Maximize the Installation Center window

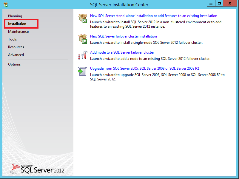[219, 4]
